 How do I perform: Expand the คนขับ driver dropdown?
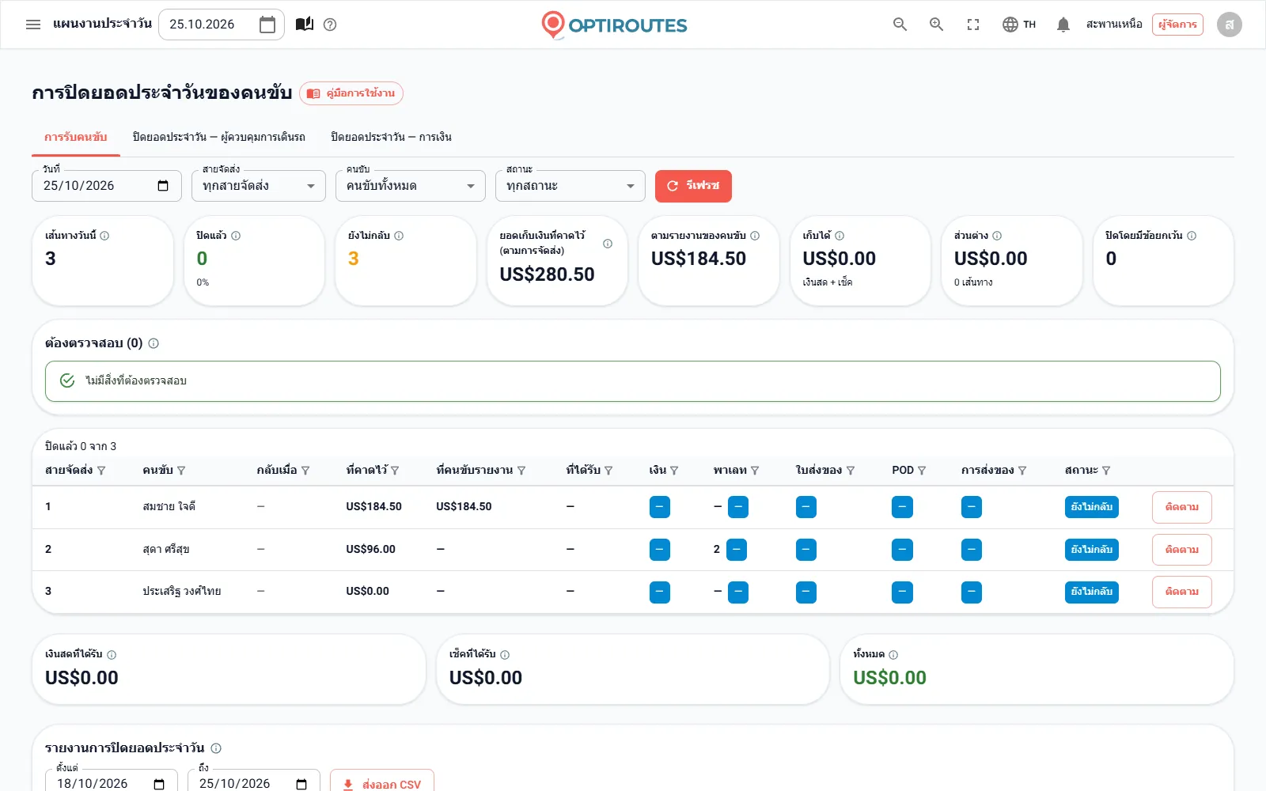pyautogui.click(x=411, y=186)
